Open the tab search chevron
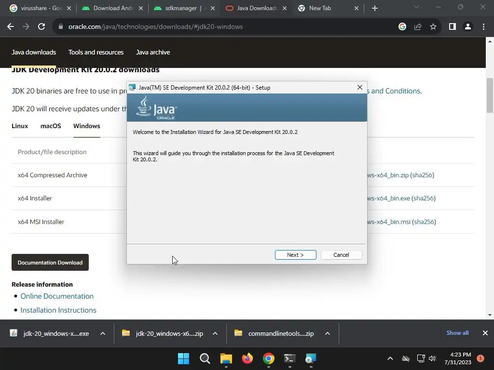Screen dimensions: 494x370 [x=416, y=7]
